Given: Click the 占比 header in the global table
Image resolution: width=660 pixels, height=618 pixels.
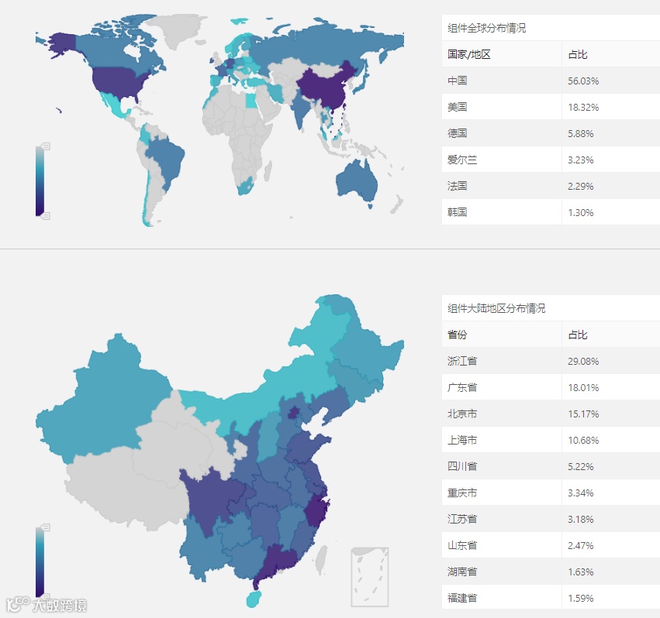Looking at the screenshot, I should pyautogui.click(x=578, y=54).
